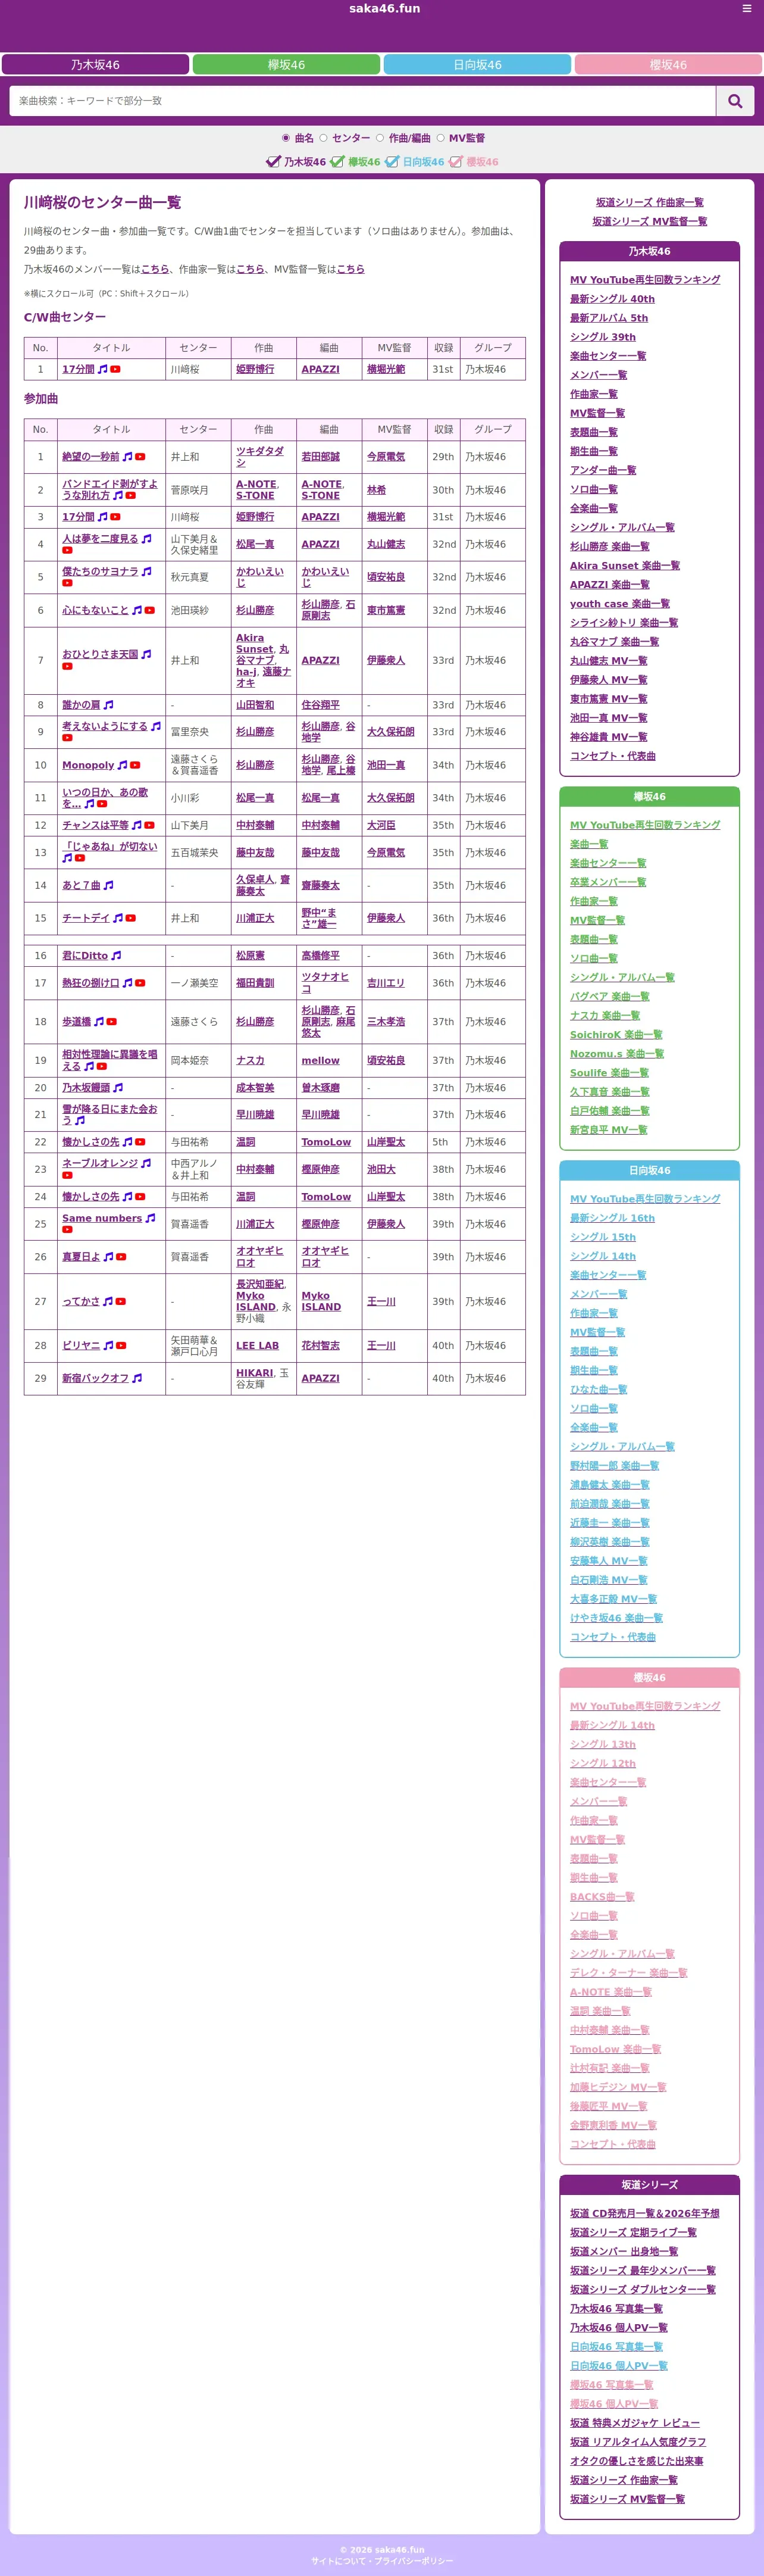Open YouTube icon for 心にもないこと
Screen dimensions: 764x2576
click(149, 610)
